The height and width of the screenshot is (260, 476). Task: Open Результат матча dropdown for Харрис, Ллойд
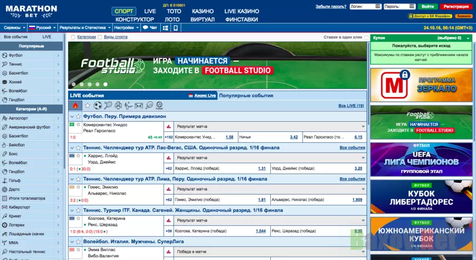(270, 158)
